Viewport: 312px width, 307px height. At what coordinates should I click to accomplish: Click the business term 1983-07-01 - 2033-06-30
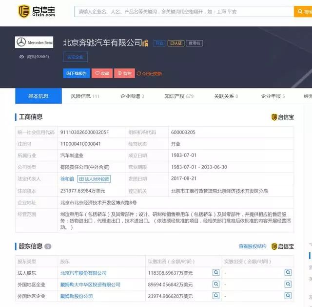pyautogui.click(x=199, y=167)
